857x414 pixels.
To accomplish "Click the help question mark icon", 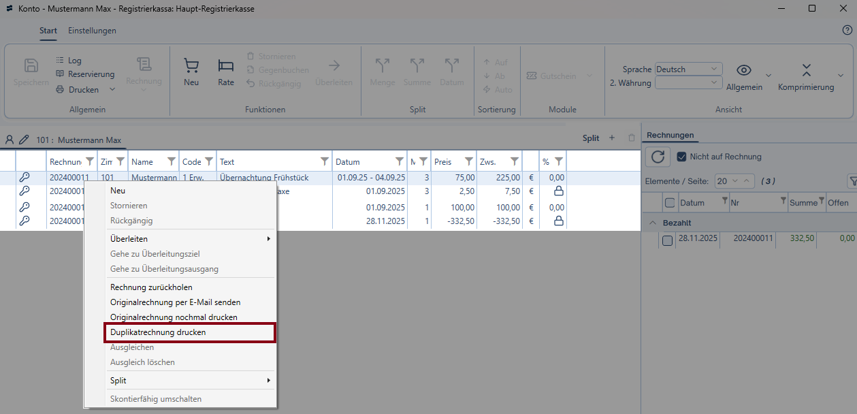I will [x=847, y=31].
